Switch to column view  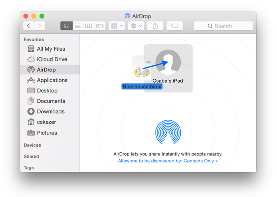point(89,26)
